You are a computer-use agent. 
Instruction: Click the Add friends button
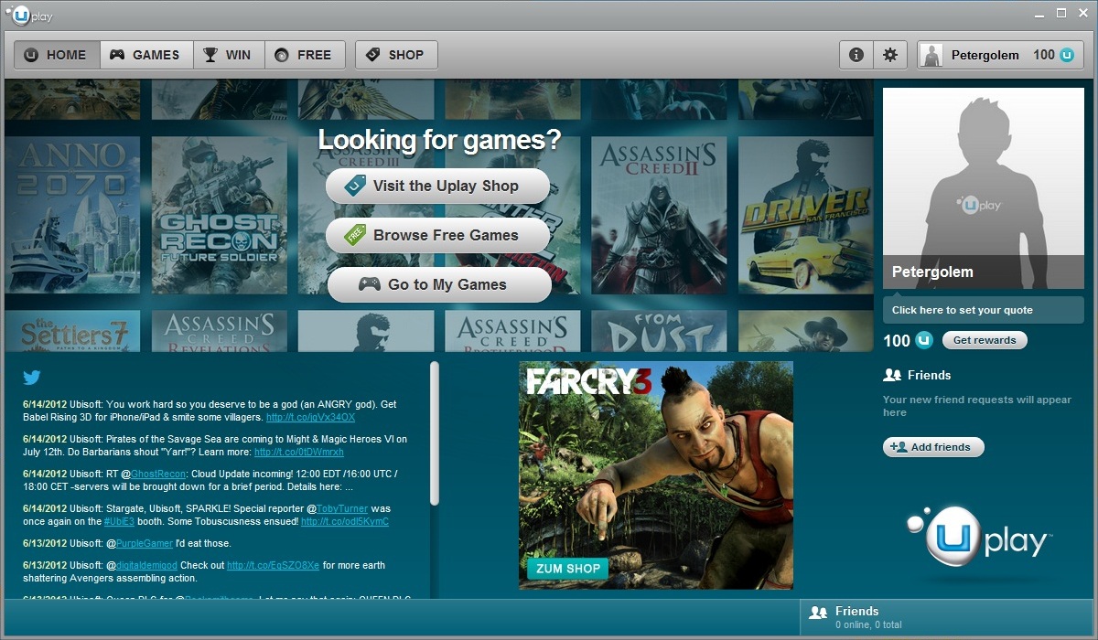click(x=933, y=447)
